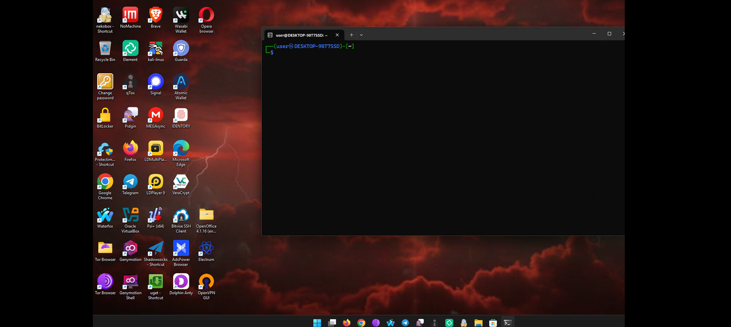Select the Change password desktop icon
The height and width of the screenshot is (327, 731).
click(x=105, y=87)
